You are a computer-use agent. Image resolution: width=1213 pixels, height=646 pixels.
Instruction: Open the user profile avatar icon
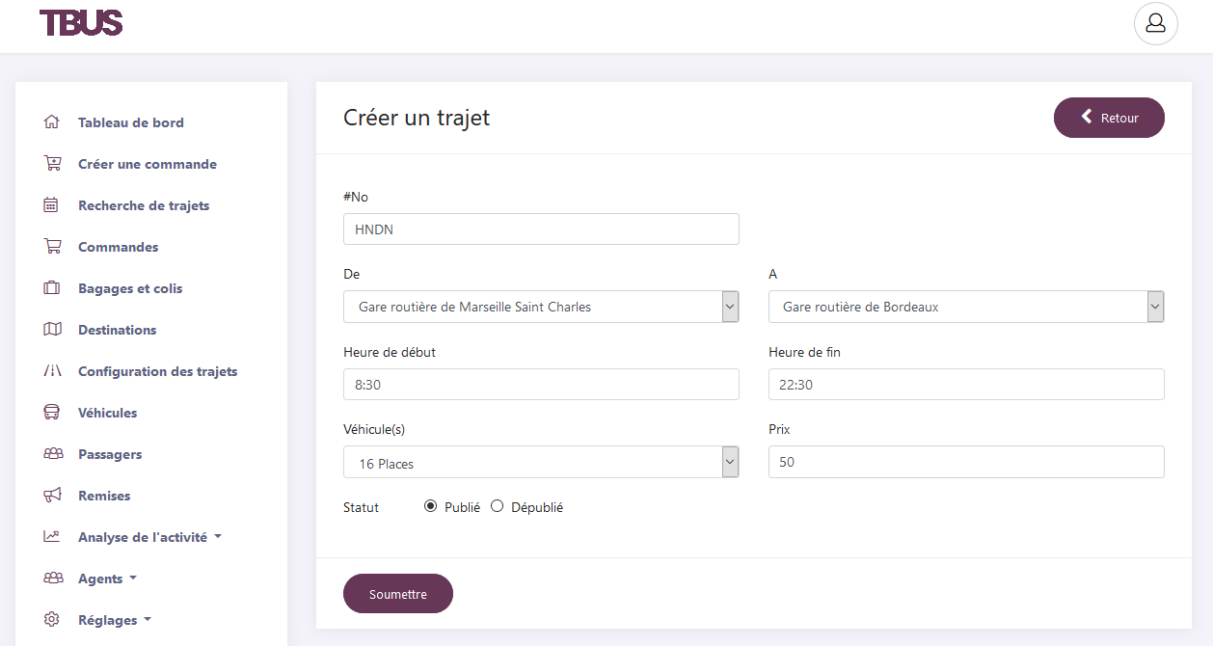[1155, 24]
